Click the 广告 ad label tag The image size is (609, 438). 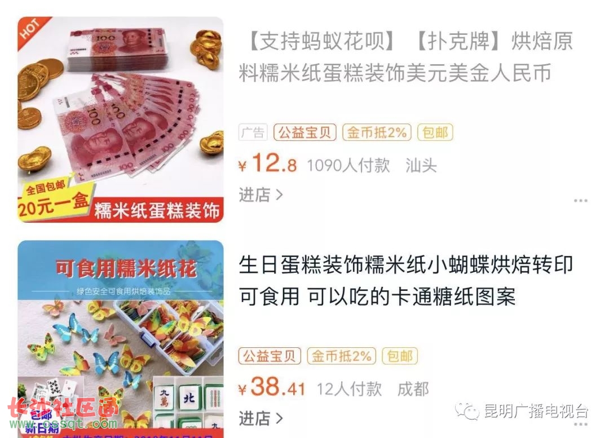(x=253, y=133)
